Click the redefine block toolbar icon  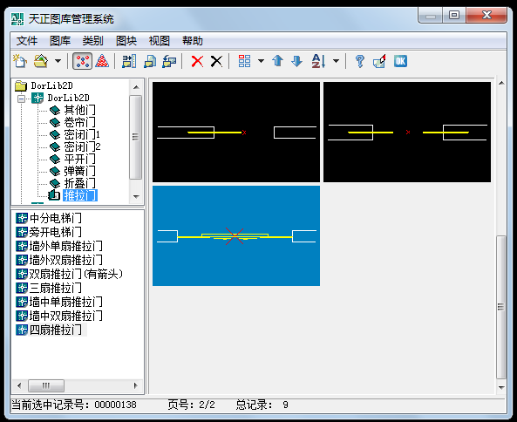point(169,61)
